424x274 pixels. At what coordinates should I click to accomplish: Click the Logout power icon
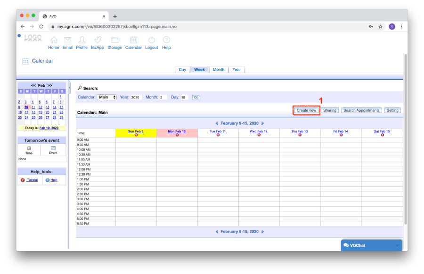coord(151,40)
